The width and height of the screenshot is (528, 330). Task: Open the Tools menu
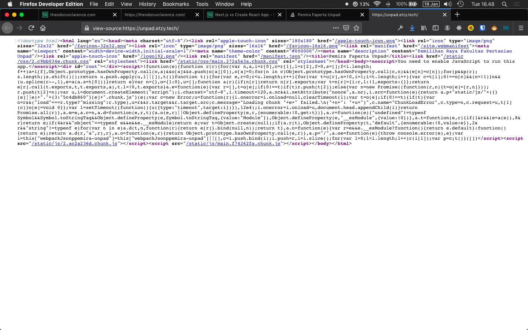pyautogui.click(x=202, y=4)
